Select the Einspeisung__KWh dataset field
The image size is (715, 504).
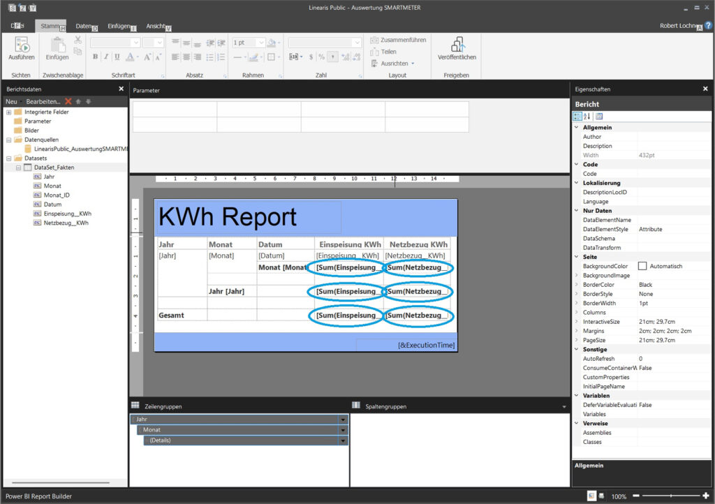click(67, 214)
